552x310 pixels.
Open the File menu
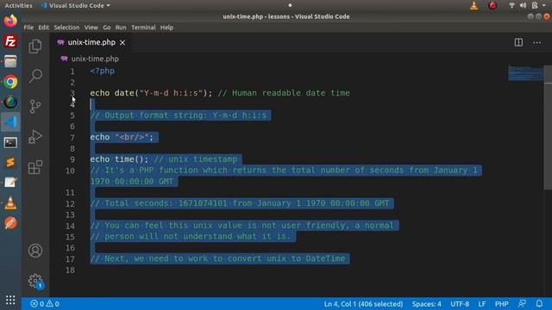coord(28,28)
